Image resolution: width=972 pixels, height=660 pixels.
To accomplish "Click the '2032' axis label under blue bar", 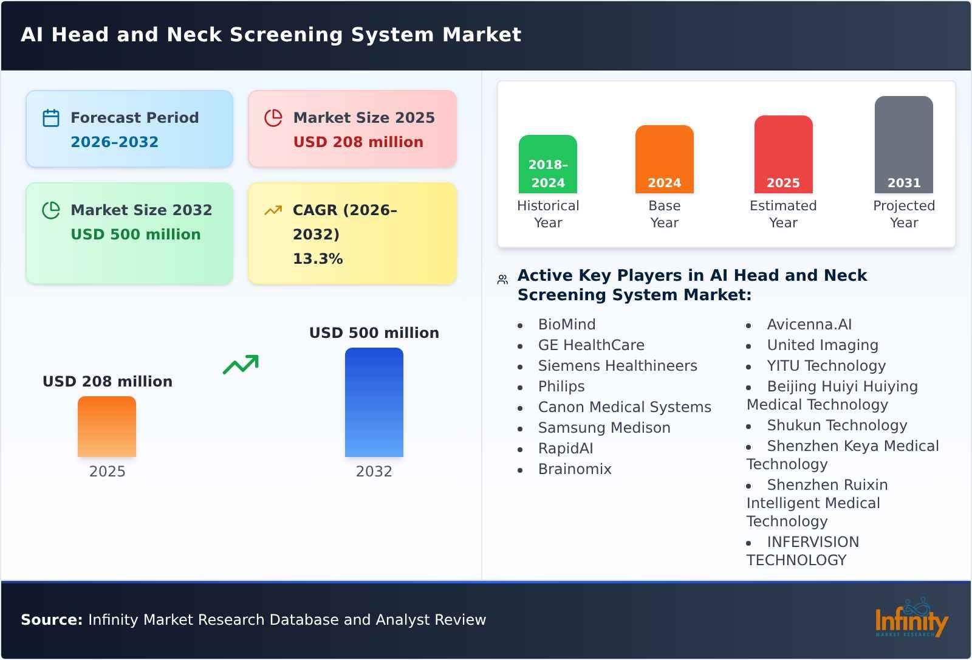I will tap(374, 472).
